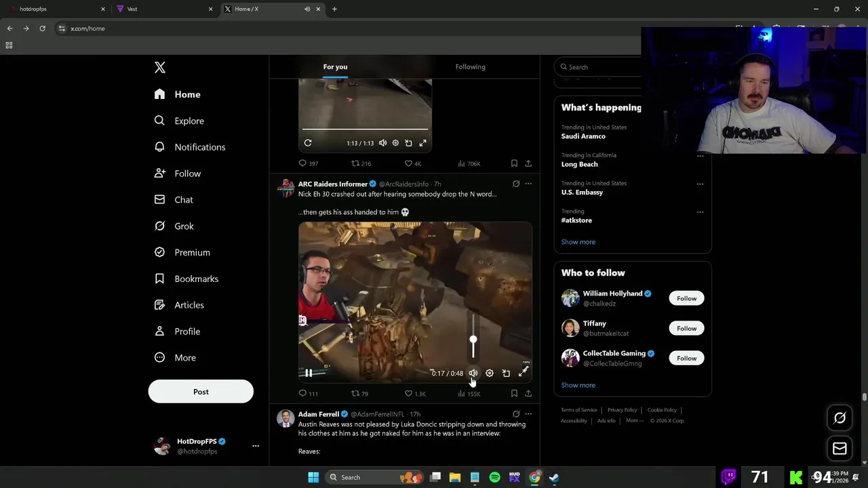Open more options on Adam Ferrell post
Viewport: 868px width, 488px height.
528,414
